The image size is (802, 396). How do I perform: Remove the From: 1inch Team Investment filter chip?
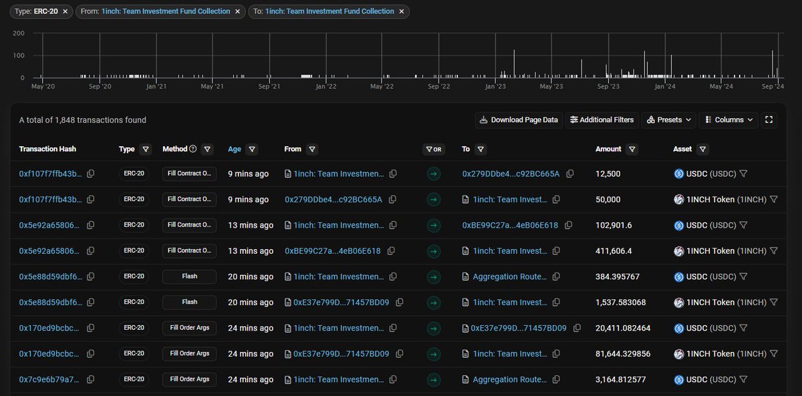[238, 11]
